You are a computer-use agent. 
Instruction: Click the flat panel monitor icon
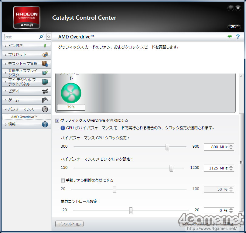pyautogui.click(x=45, y=82)
